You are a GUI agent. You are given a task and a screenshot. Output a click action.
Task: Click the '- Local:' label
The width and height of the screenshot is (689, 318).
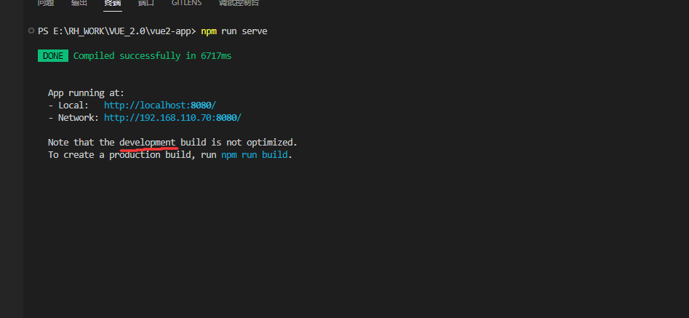tap(68, 106)
